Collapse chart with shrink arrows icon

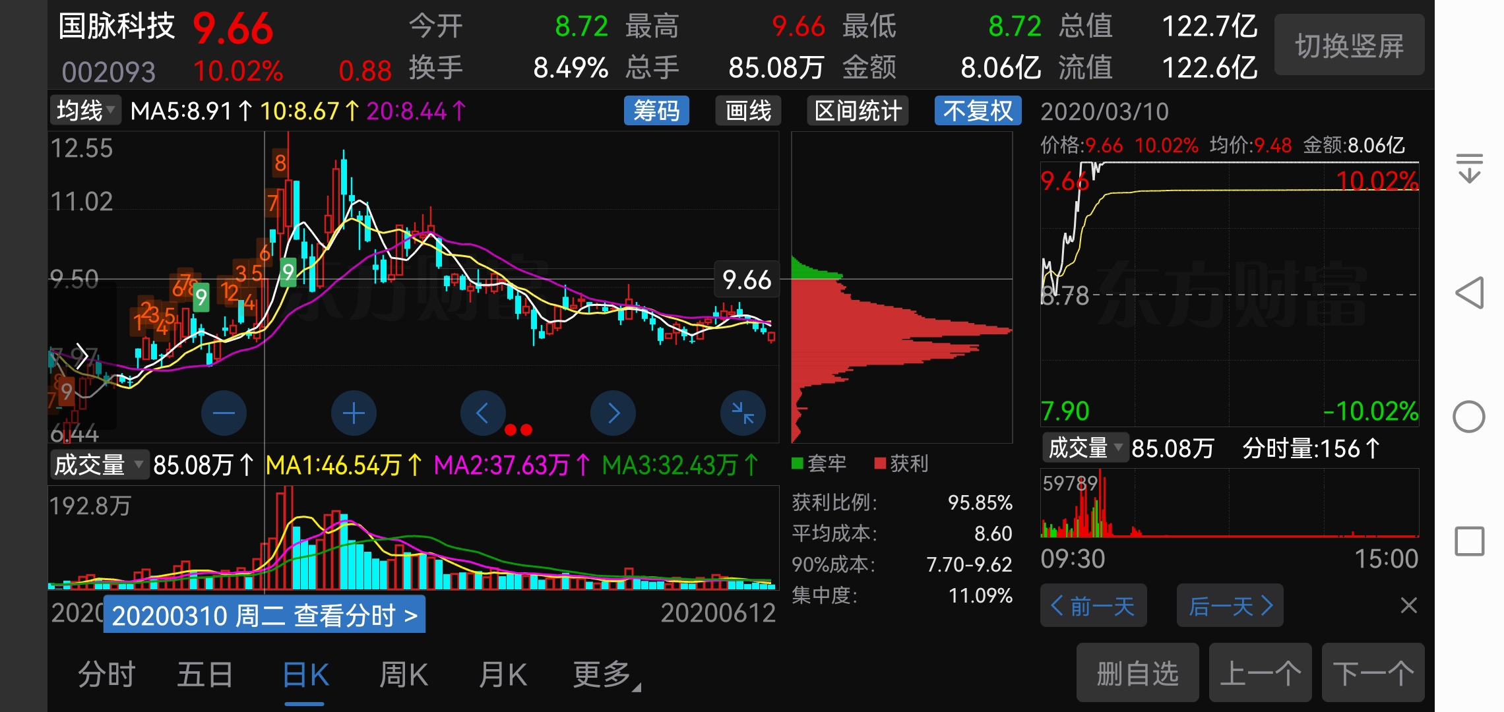[x=743, y=413]
